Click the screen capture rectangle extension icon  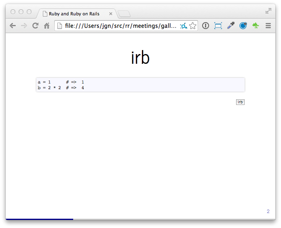pos(218,26)
